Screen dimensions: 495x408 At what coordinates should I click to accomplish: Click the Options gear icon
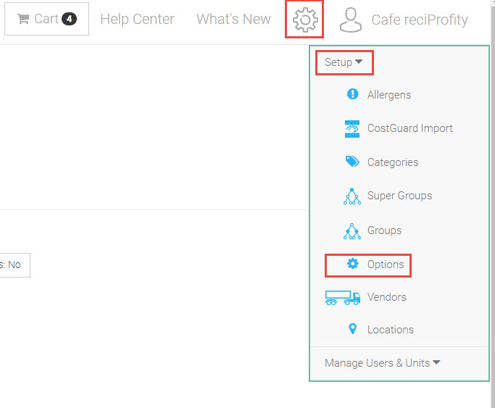click(353, 265)
